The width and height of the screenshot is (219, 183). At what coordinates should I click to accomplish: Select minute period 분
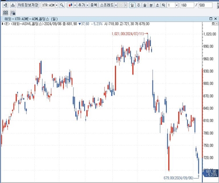[x=151, y=5]
